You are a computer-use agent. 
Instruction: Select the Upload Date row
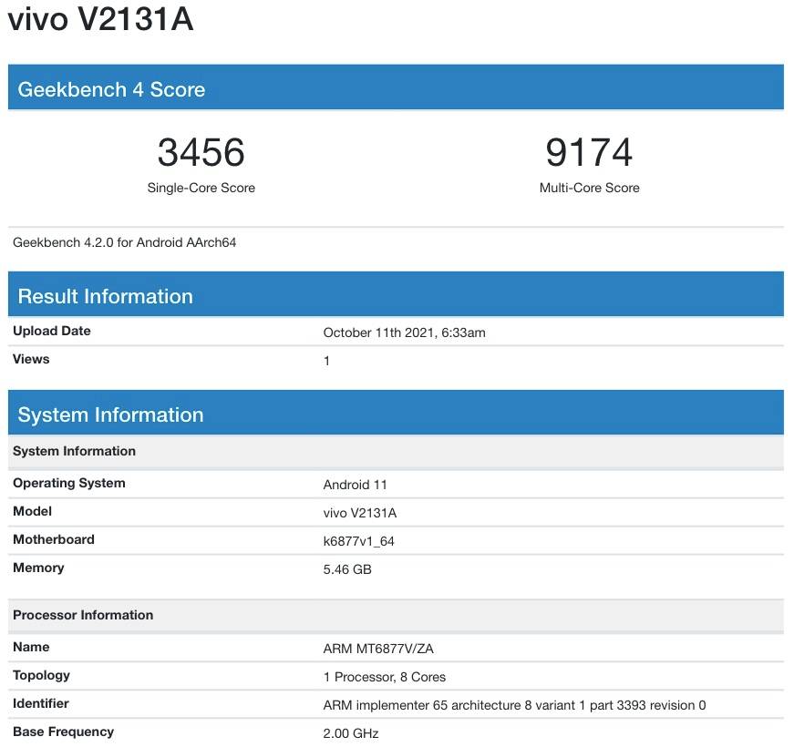(50, 331)
